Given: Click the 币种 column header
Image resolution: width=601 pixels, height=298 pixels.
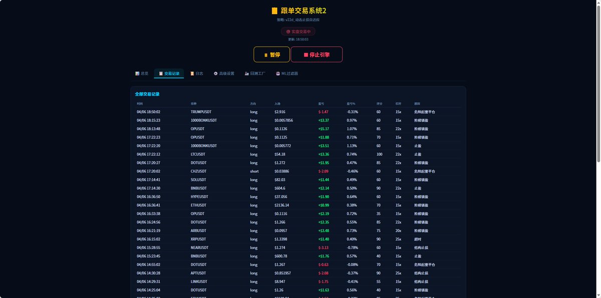Looking at the screenshot, I should click(194, 104).
